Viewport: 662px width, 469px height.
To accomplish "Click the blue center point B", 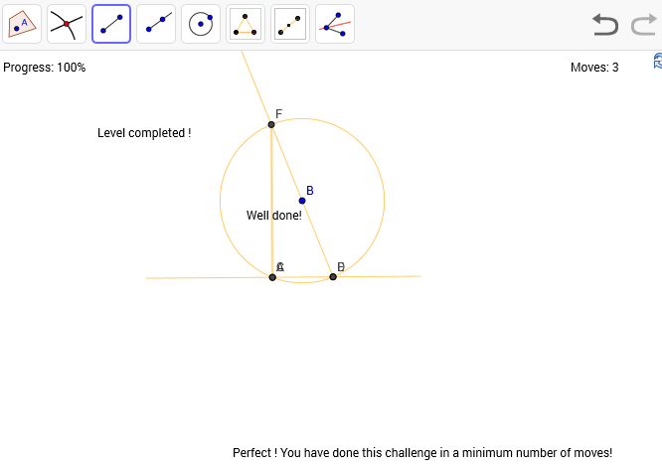I will (302, 201).
